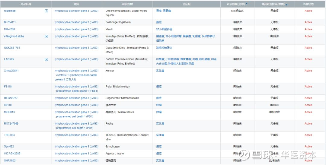326x165 pixels.
Task: Click the LAG3 target link for SHR1802
Action: coord(76,161)
